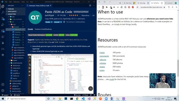Open editor More Actions ellipsis
Image resolution: width=179 pixels, height=101 pixels.
tap(94, 6)
